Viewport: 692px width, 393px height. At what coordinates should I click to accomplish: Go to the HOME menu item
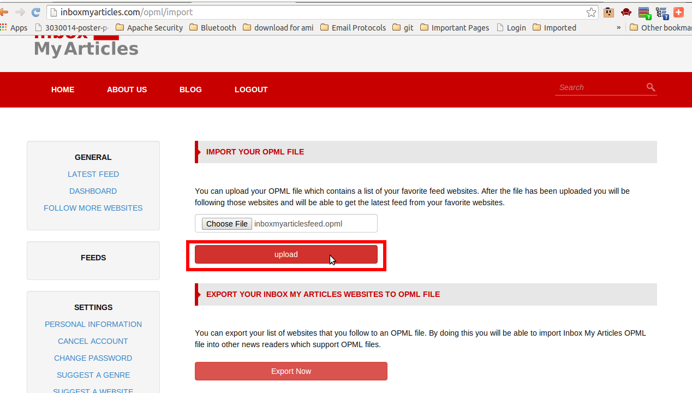point(63,90)
